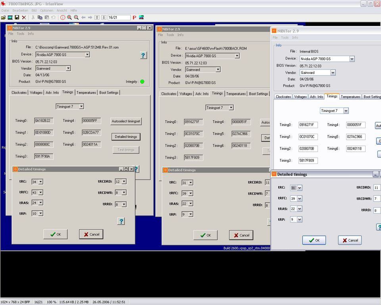This screenshot has height=305, width=381.
Task: Expand tRAS dropdown showing 24
Action: coord(40,203)
